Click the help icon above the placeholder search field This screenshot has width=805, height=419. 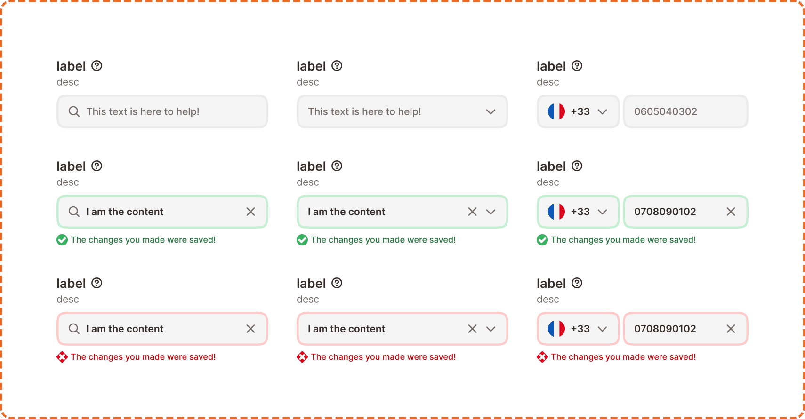tap(97, 66)
